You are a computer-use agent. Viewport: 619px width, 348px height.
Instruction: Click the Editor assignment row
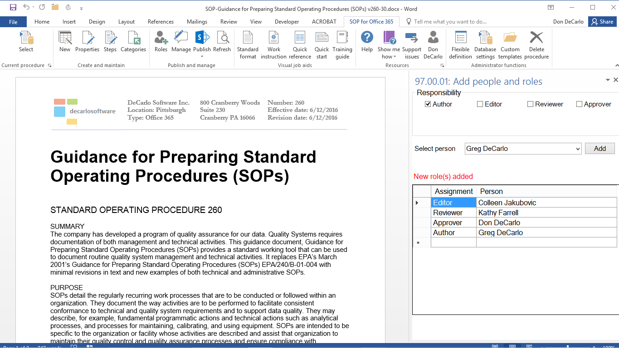click(x=453, y=203)
